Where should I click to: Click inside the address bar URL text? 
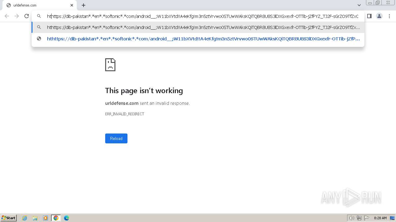click(x=203, y=16)
